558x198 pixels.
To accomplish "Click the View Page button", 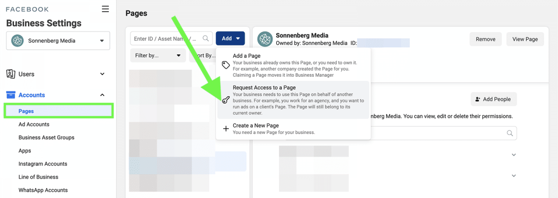I will pos(525,39).
